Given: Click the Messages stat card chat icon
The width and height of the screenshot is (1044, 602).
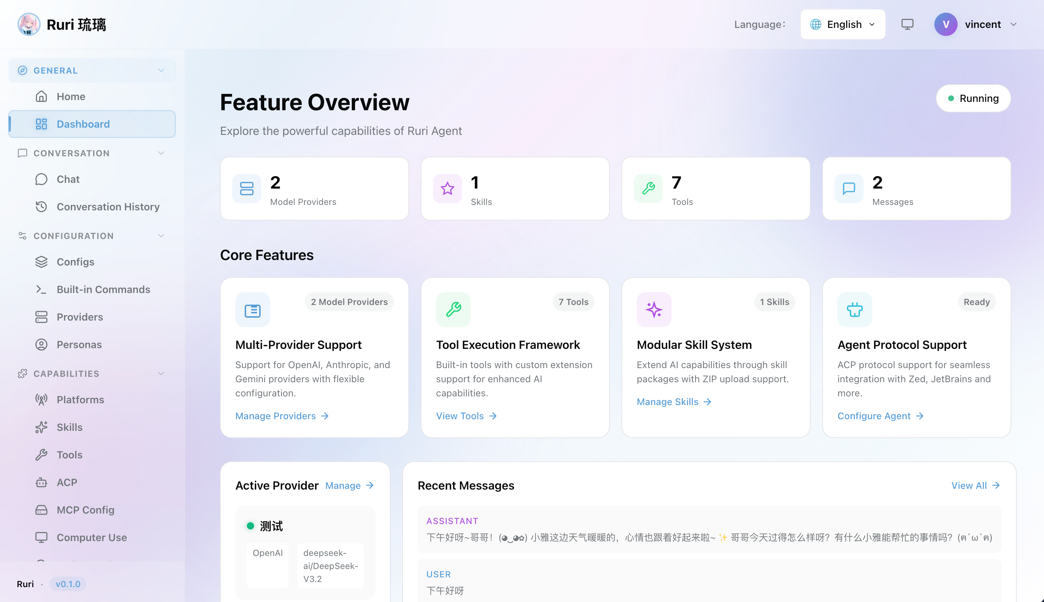Looking at the screenshot, I should 849,189.
